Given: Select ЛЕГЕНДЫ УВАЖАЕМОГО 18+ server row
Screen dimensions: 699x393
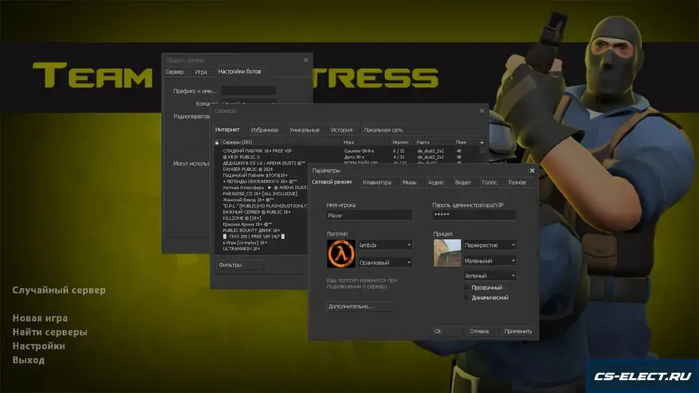Looking at the screenshot, I should pyautogui.click(x=261, y=182).
